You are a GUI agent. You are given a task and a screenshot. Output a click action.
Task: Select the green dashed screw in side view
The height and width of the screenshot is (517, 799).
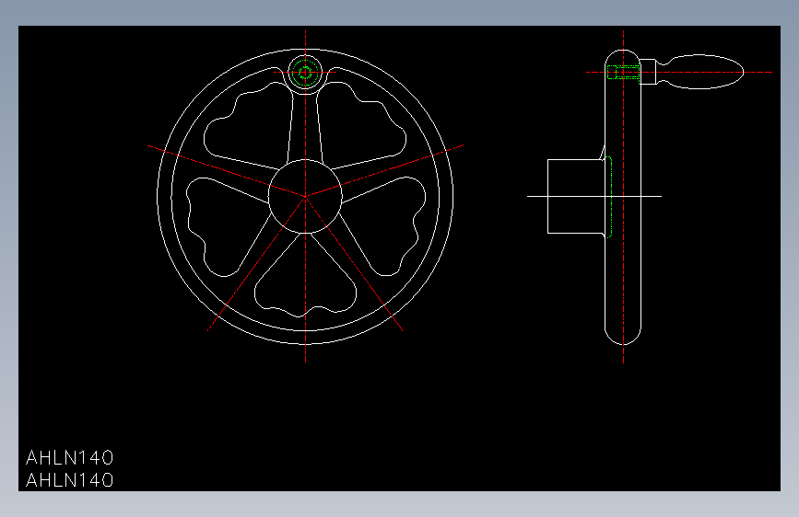point(624,73)
